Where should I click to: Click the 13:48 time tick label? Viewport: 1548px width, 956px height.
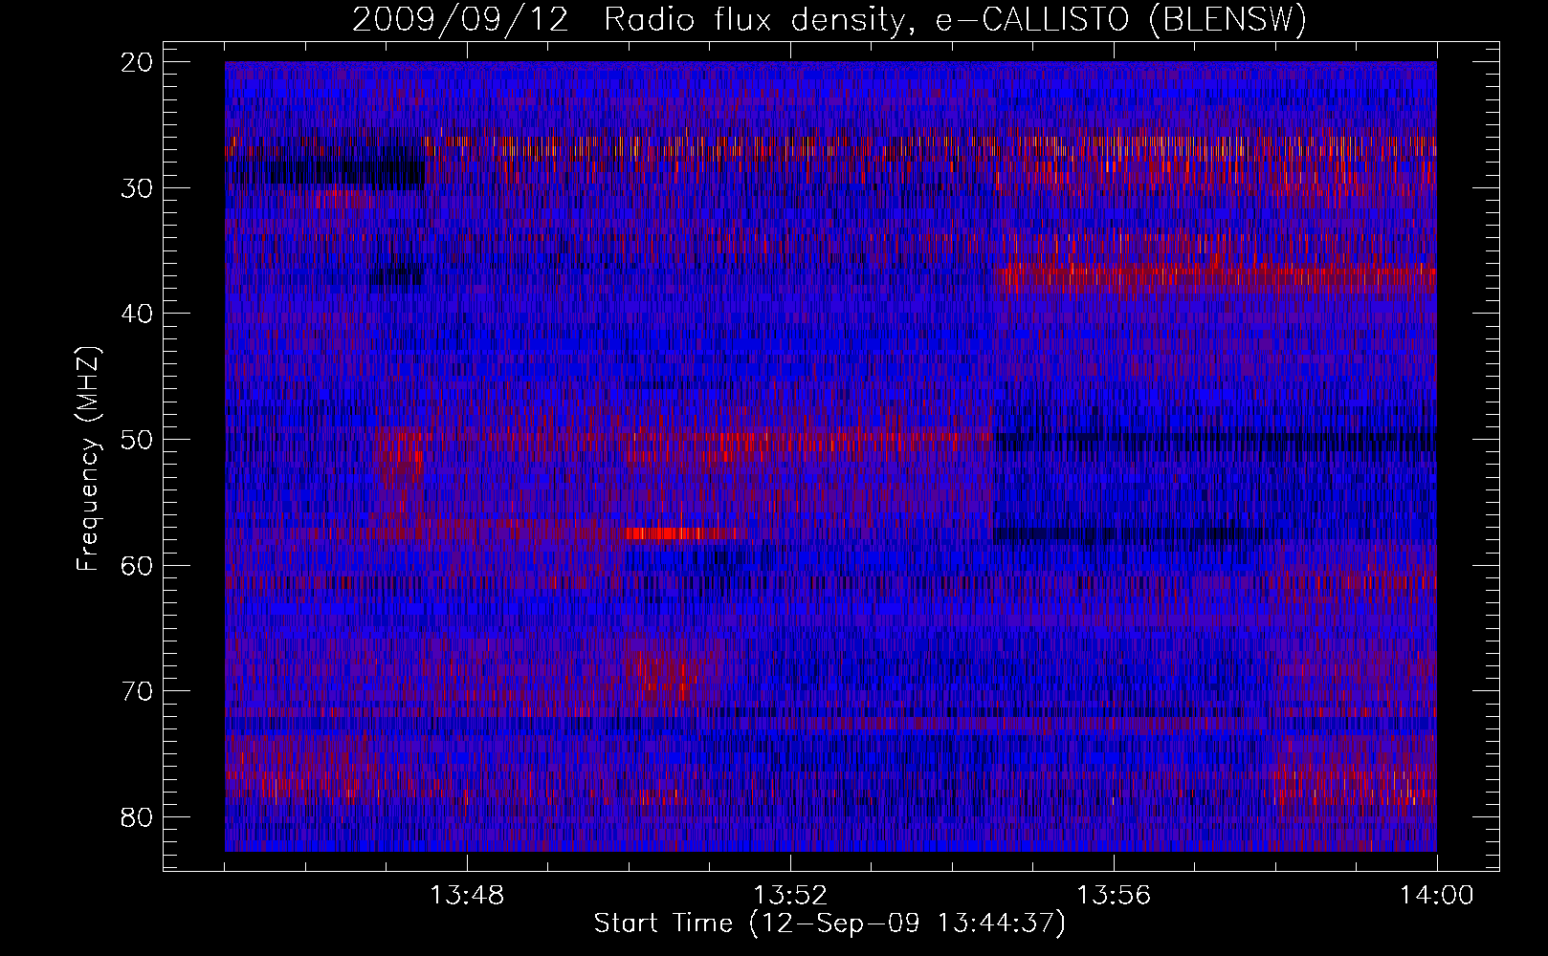pos(467,896)
